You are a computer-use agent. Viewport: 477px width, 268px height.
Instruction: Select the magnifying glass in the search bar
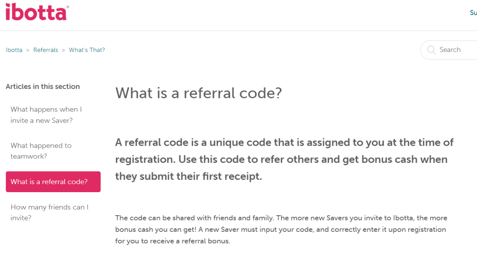point(431,50)
